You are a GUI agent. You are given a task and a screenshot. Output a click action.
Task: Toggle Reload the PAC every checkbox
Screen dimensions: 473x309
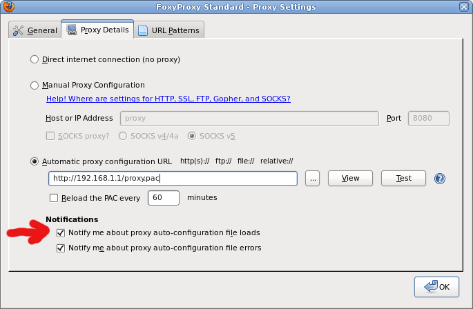click(54, 198)
